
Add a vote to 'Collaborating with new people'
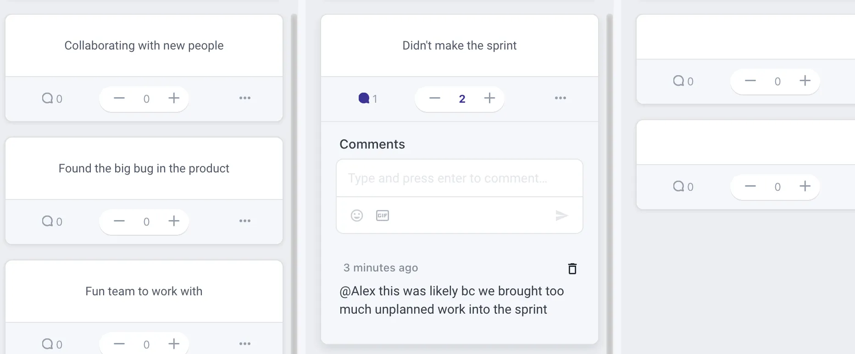[x=174, y=98]
